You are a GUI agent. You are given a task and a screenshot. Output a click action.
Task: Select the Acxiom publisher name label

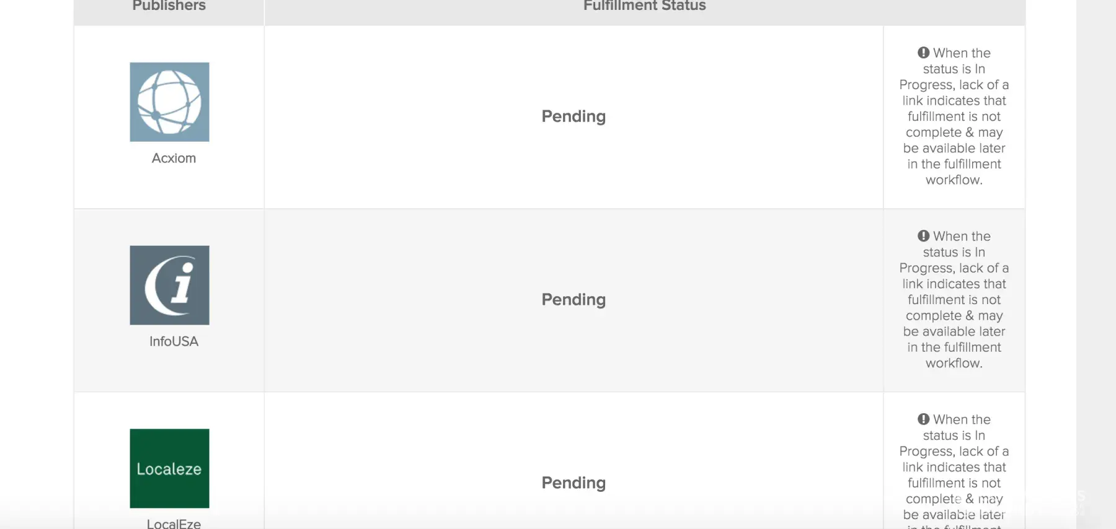click(174, 159)
